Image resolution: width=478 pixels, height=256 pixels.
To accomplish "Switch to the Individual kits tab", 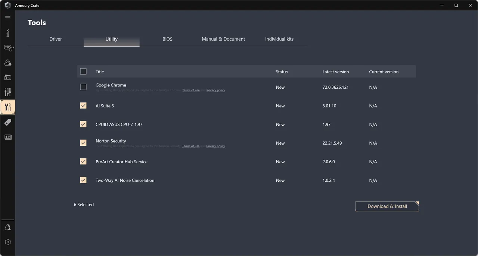I will point(279,39).
